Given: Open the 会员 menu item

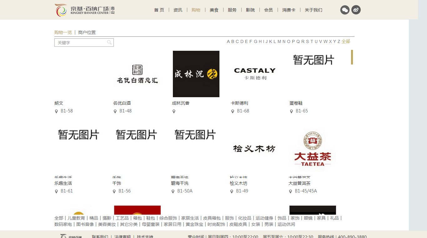Looking at the screenshot, I should 268,10.
